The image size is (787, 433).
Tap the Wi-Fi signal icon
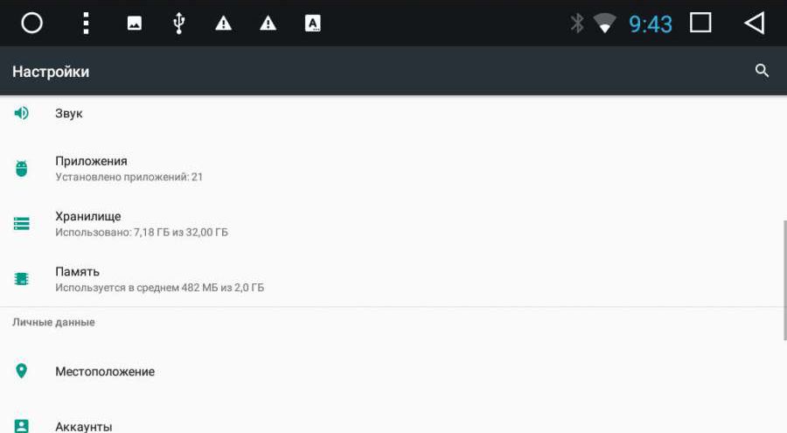point(605,23)
